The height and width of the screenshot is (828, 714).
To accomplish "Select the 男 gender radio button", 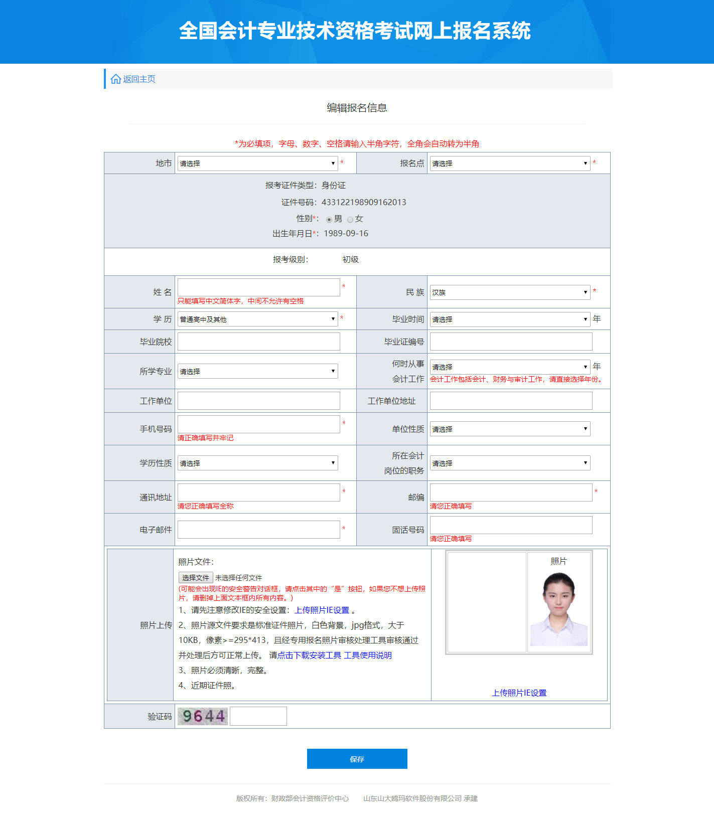I will click(329, 220).
